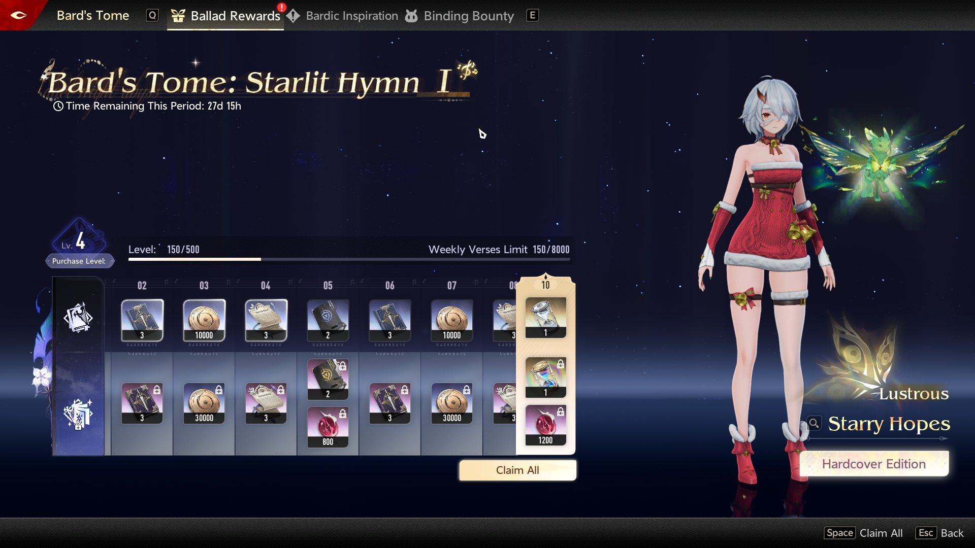The height and width of the screenshot is (548, 975).
Task: Click the red back arrow icon
Action: click(x=18, y=15)
